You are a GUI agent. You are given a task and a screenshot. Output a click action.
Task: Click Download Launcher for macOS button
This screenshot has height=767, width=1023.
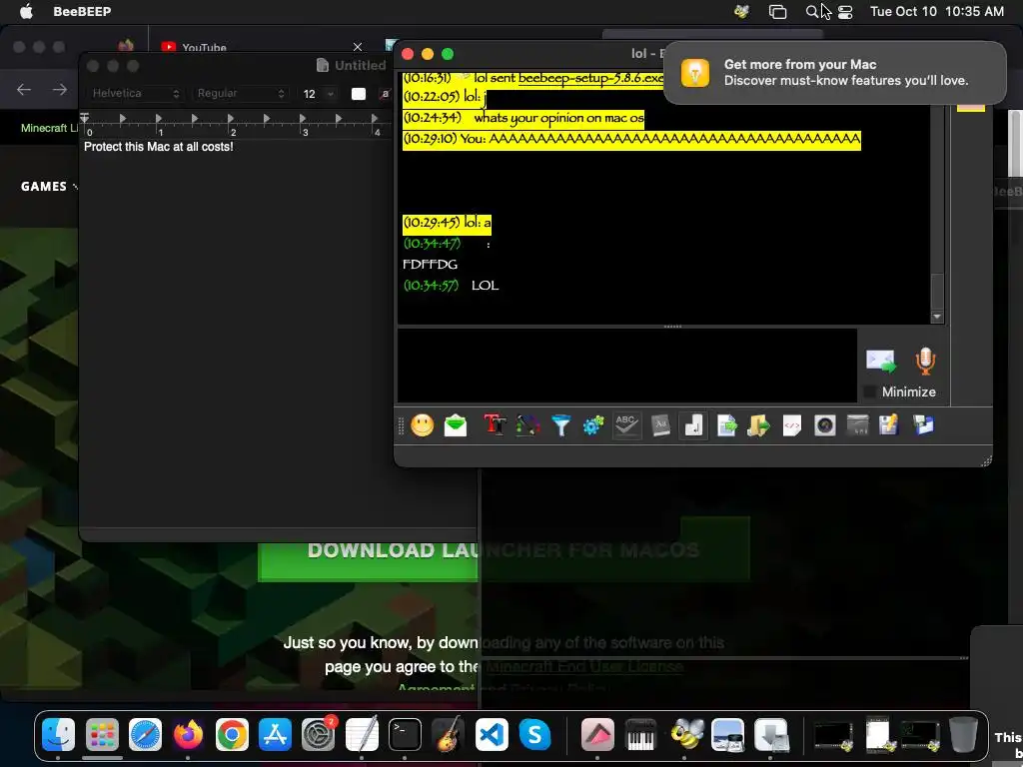[504, 549]
